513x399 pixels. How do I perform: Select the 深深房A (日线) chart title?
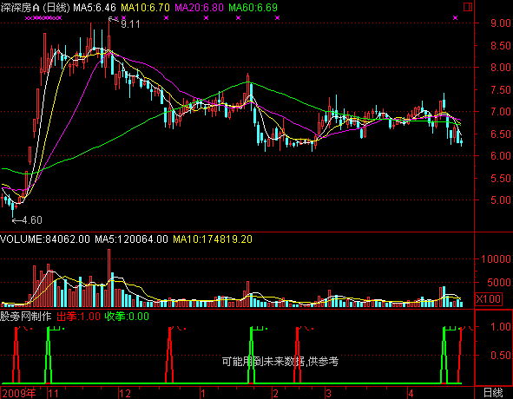(35, 8)
